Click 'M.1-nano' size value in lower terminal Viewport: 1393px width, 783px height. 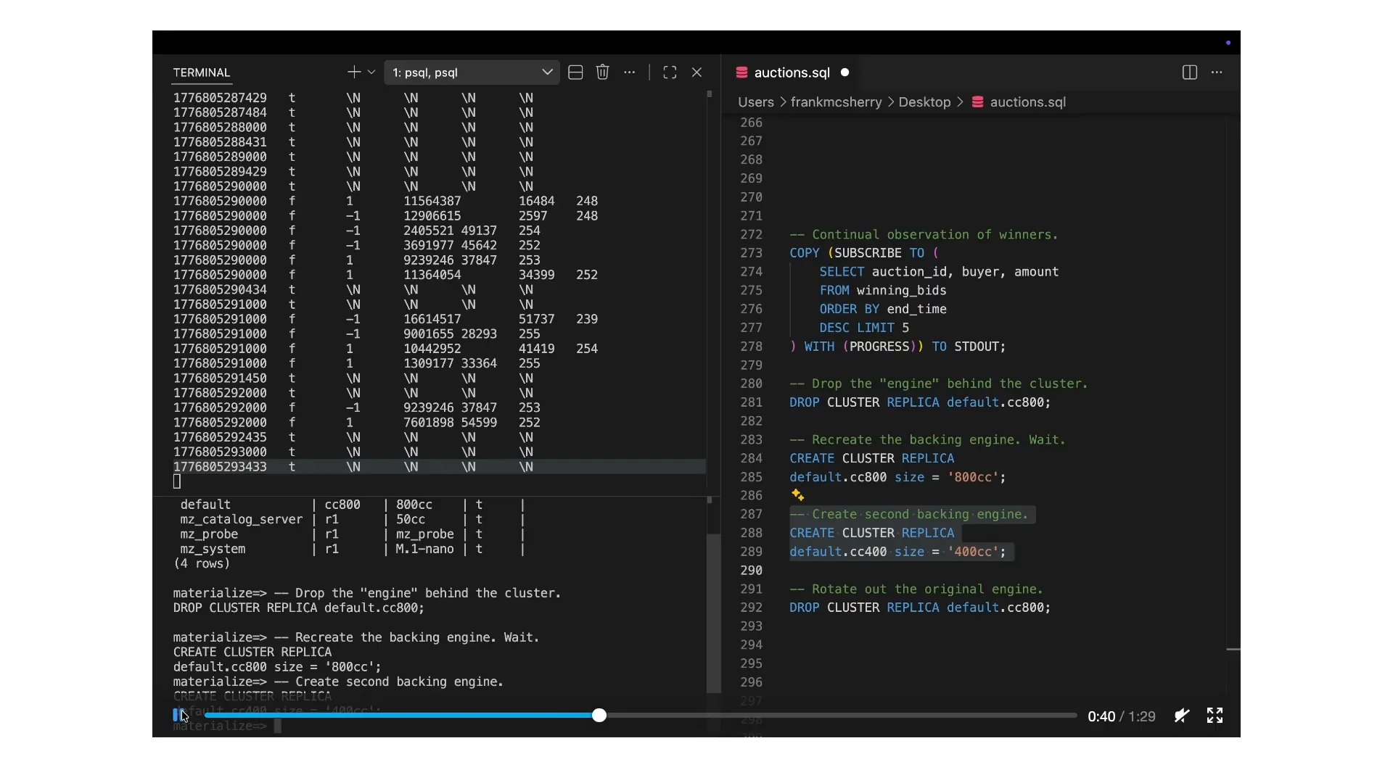424,549
